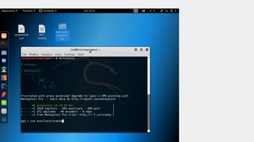254x142 pixels.
Task: Open the Aiuto menu in terminal
Action: (x=81, y=54)
